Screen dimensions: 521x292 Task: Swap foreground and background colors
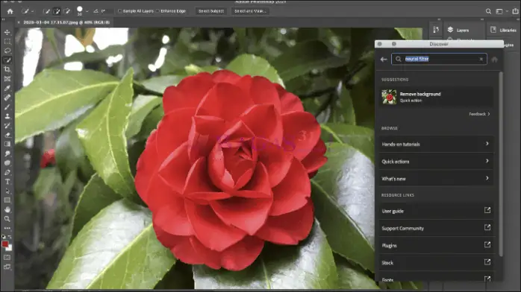10,237
